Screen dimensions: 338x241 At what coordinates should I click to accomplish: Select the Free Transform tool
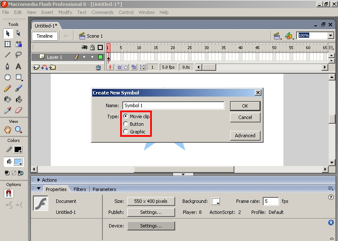coord(8,44)
